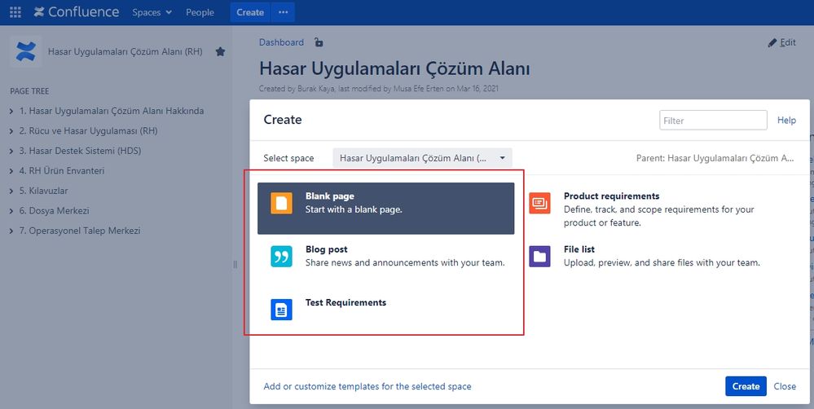Click the space logo in the sidebar
This screenshot has height=409, width=814.
[25, 51]
